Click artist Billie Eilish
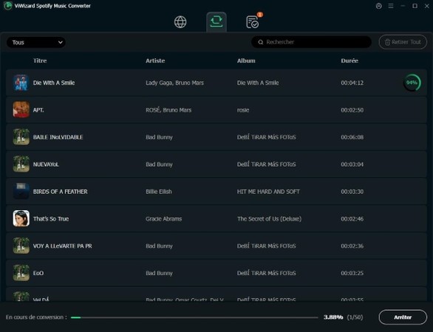 [159, 192]
